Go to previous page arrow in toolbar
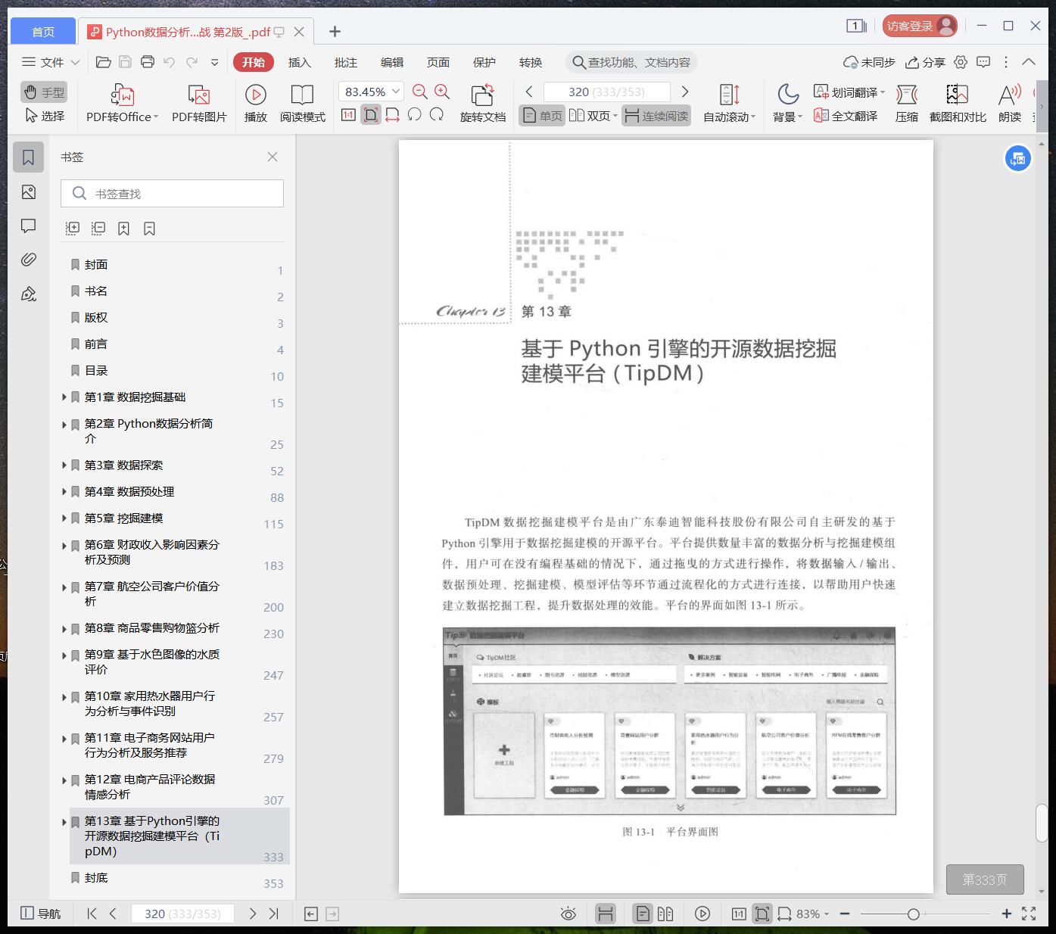Viewport: 1056px width, 934px height. click(529, 92)
